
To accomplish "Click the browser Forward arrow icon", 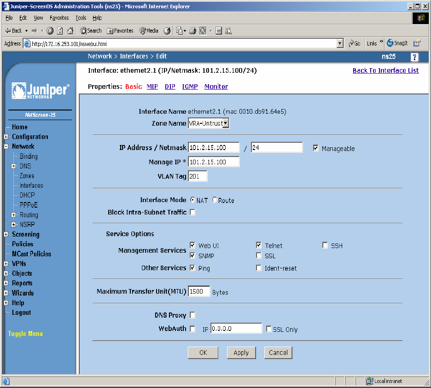I will (x=35, y=31).
